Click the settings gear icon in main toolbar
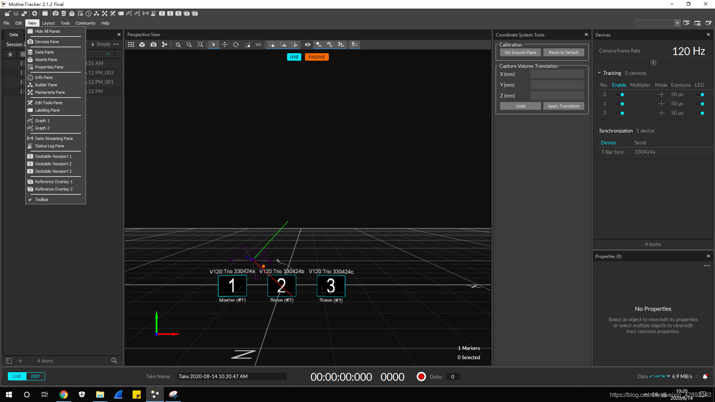The width and height of the screenshot is (715, 402). pyautogui.click(x=35, y=13)
